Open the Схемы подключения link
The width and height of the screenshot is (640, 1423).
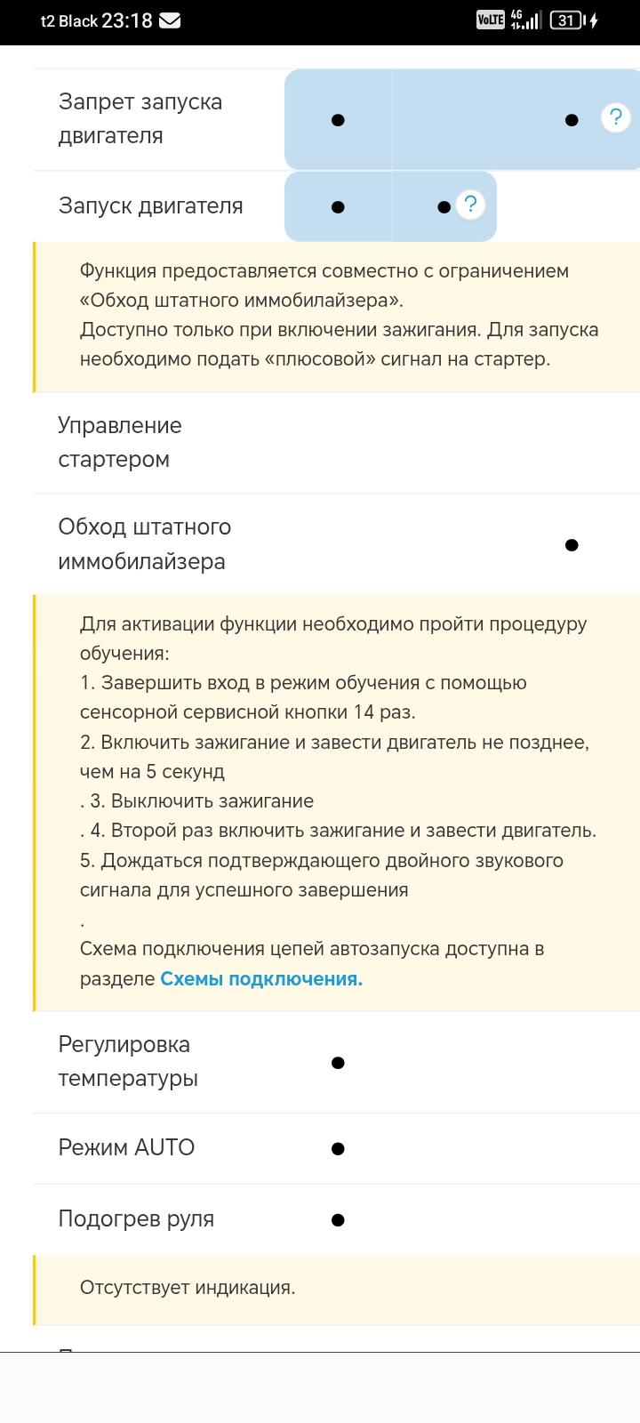coord(261,978)
